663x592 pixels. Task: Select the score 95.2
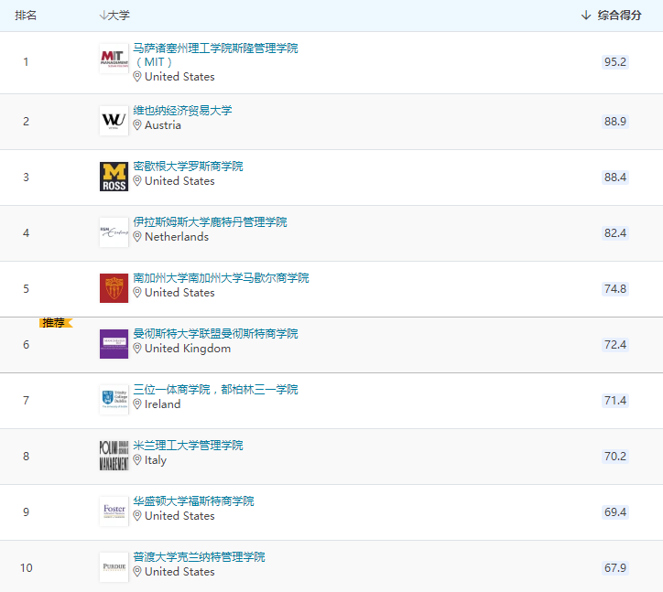[x=615, y=61]
